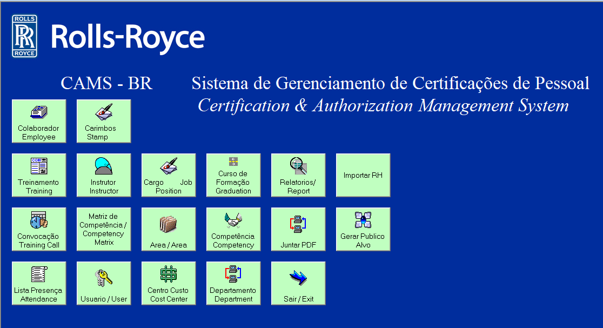Screen dimensions: 603x328
Task: Open Lista Presença Attendance list
Action: point(39,283)
